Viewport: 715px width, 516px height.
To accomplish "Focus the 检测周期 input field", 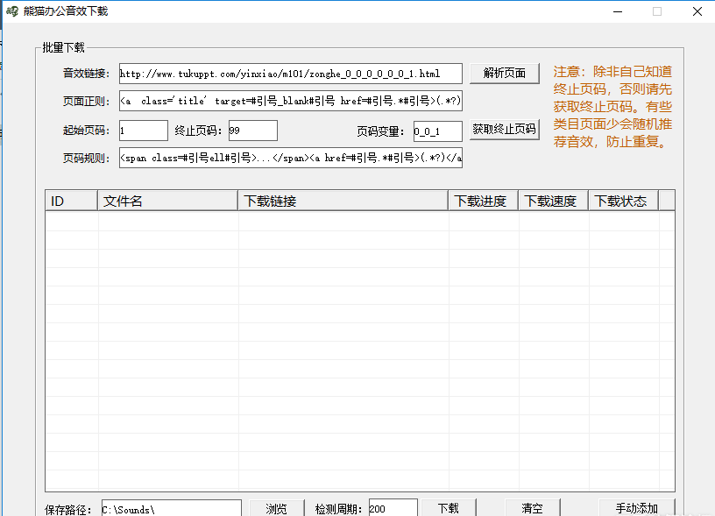I will pos(393,508).
